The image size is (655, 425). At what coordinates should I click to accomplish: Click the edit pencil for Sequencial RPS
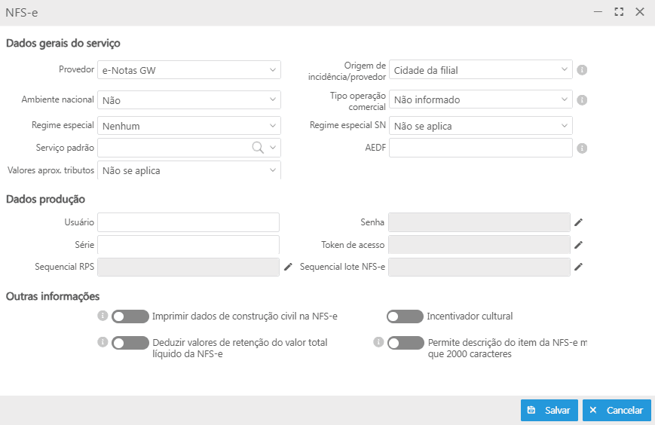[287, 267]
